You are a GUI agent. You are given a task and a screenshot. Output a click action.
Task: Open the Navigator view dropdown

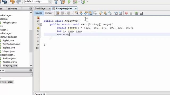point(31,75)
